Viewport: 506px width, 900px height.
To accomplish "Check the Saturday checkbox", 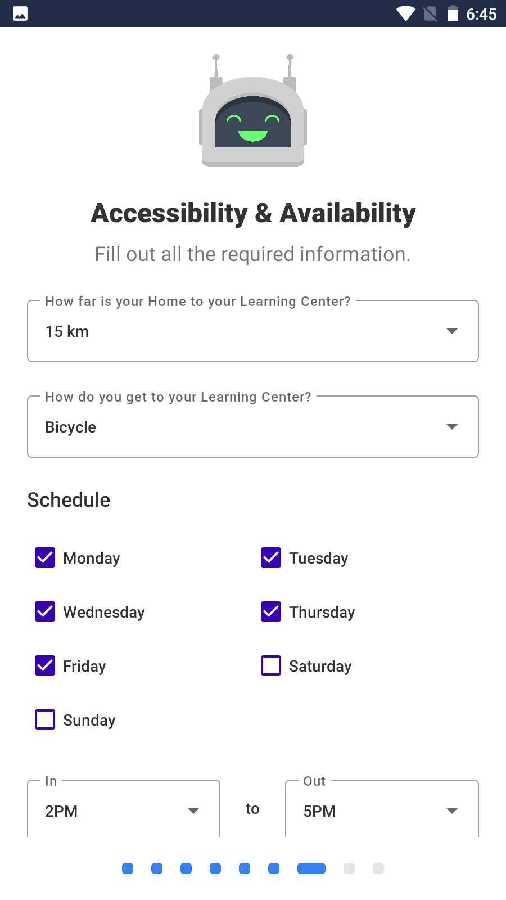I will point(271,665).
